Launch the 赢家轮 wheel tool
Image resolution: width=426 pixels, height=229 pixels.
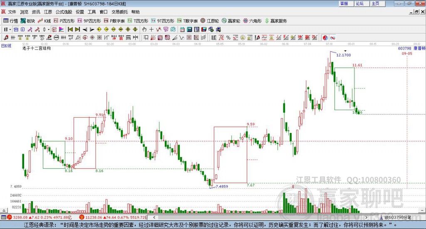pyautogui.click(x=231, y=21)
